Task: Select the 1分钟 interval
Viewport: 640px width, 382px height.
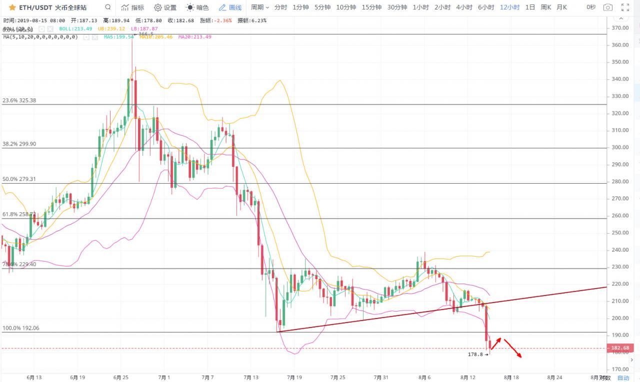Action: point(300,7)
